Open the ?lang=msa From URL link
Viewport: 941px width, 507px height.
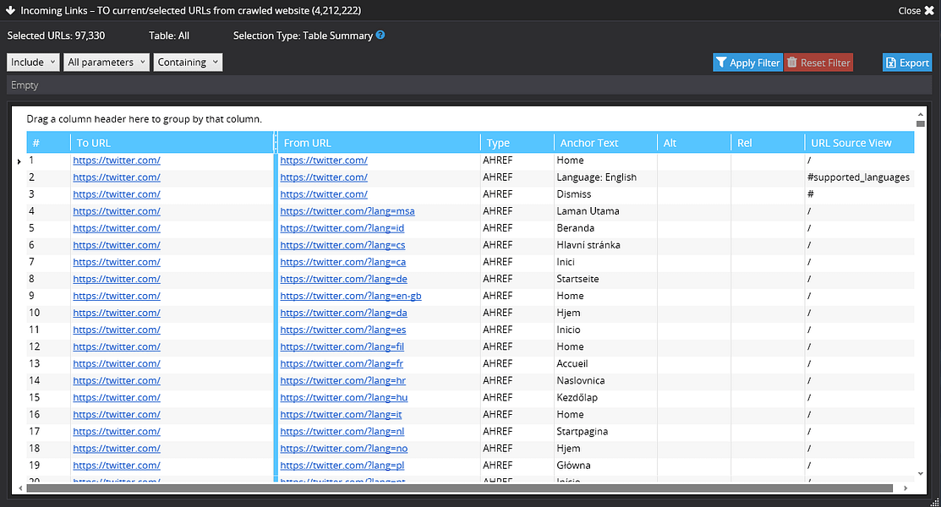(x=347, y=211)
